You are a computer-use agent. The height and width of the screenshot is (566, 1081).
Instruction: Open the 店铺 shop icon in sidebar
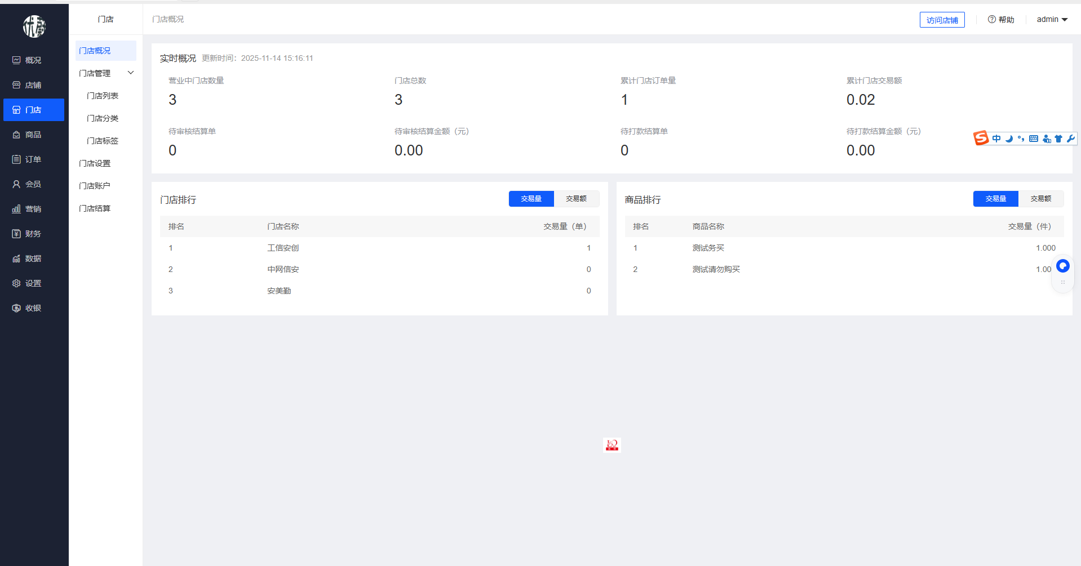16,85
